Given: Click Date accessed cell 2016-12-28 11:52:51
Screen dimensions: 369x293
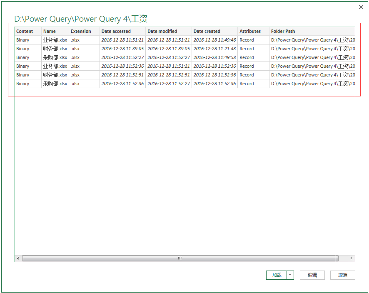Looking at the screenshot, I should point(122,75).
